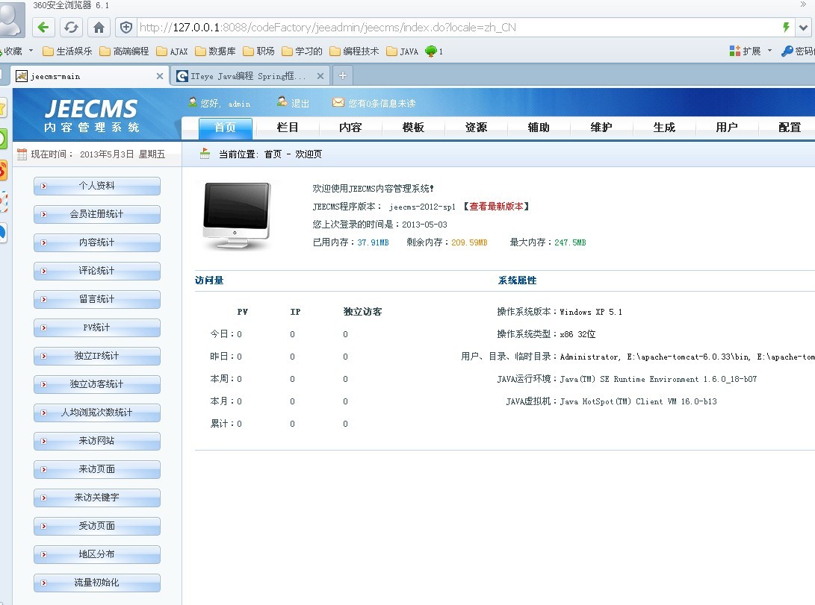The image size is (815, 605).
Task: Open 来访关键字 sidebar item
Action: click(96, 498)
